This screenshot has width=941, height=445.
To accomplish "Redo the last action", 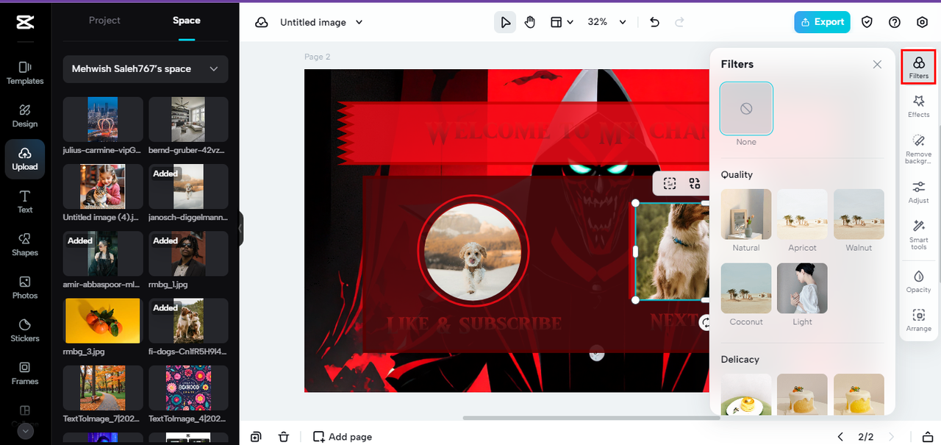I will 679,22.
